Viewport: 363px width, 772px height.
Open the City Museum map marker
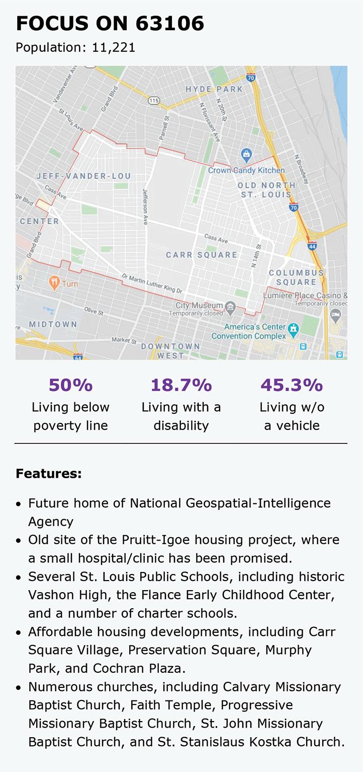click(x=230, y=306)
